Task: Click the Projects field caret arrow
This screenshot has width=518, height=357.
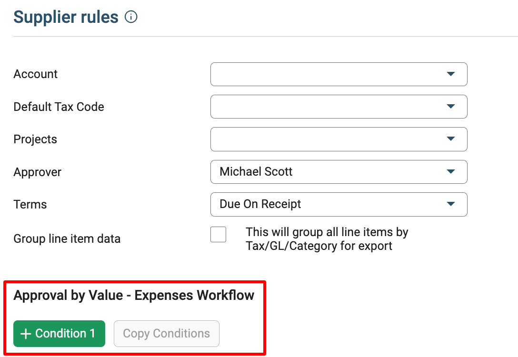Action: tap(450, 139)
